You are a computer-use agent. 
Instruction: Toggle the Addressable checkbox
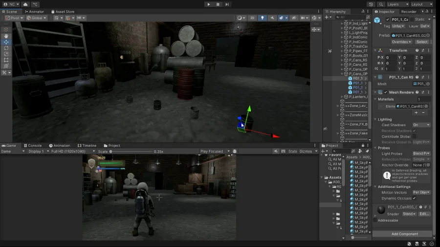[375, 220]
